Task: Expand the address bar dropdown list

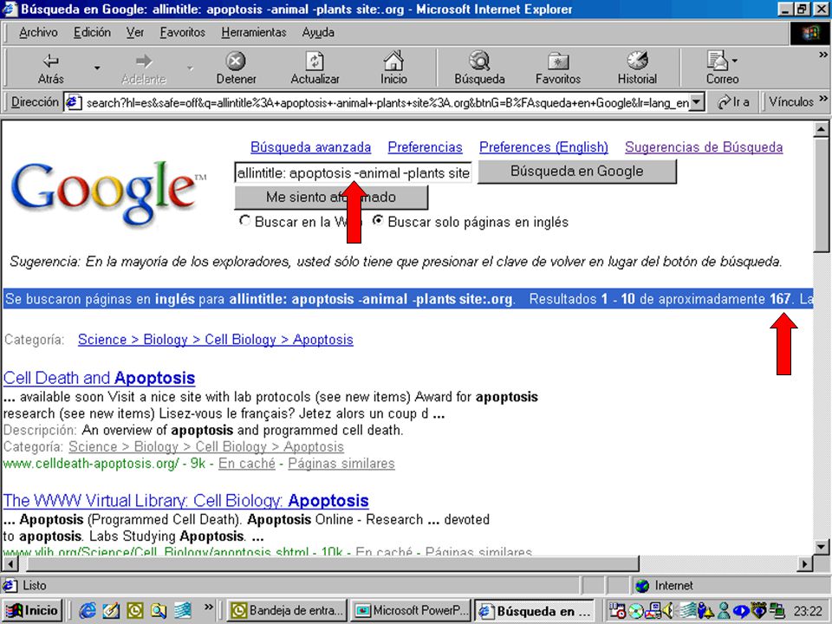Action: [x=697, y=102]
